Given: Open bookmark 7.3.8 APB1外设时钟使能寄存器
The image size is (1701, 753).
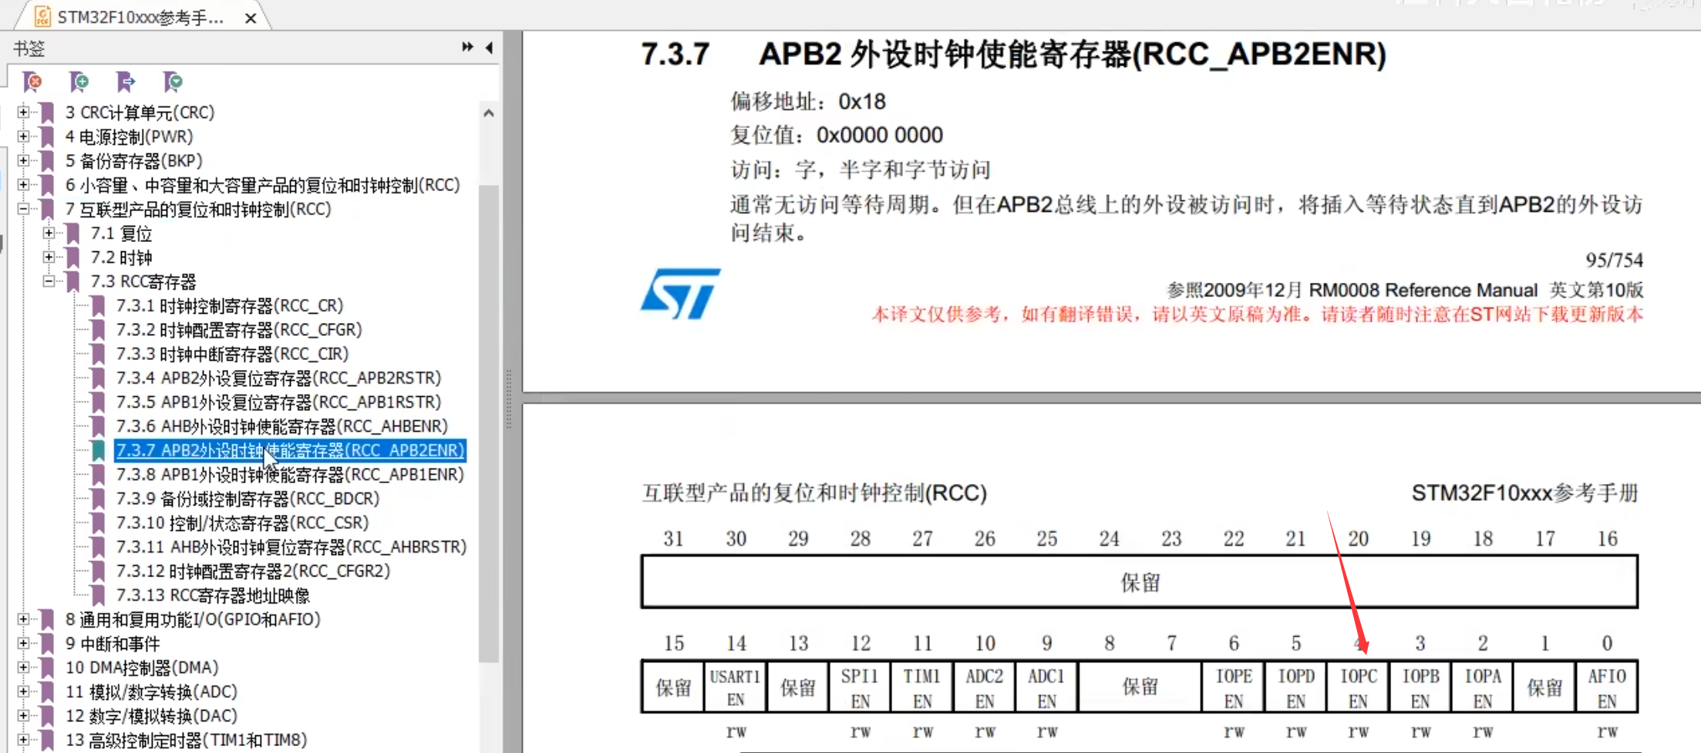Looking at the screenshot, I should (290, 474).
